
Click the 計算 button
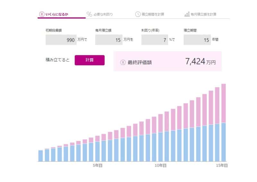point(90,60)
